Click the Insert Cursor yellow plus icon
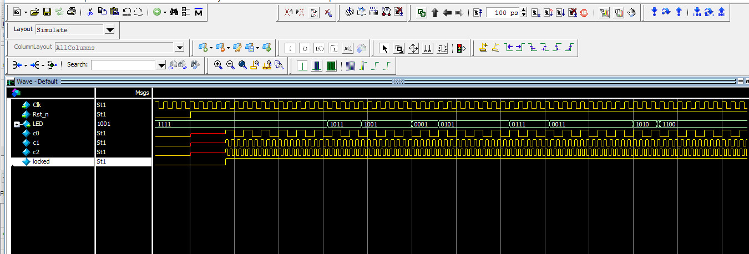 tap(483, 48)
